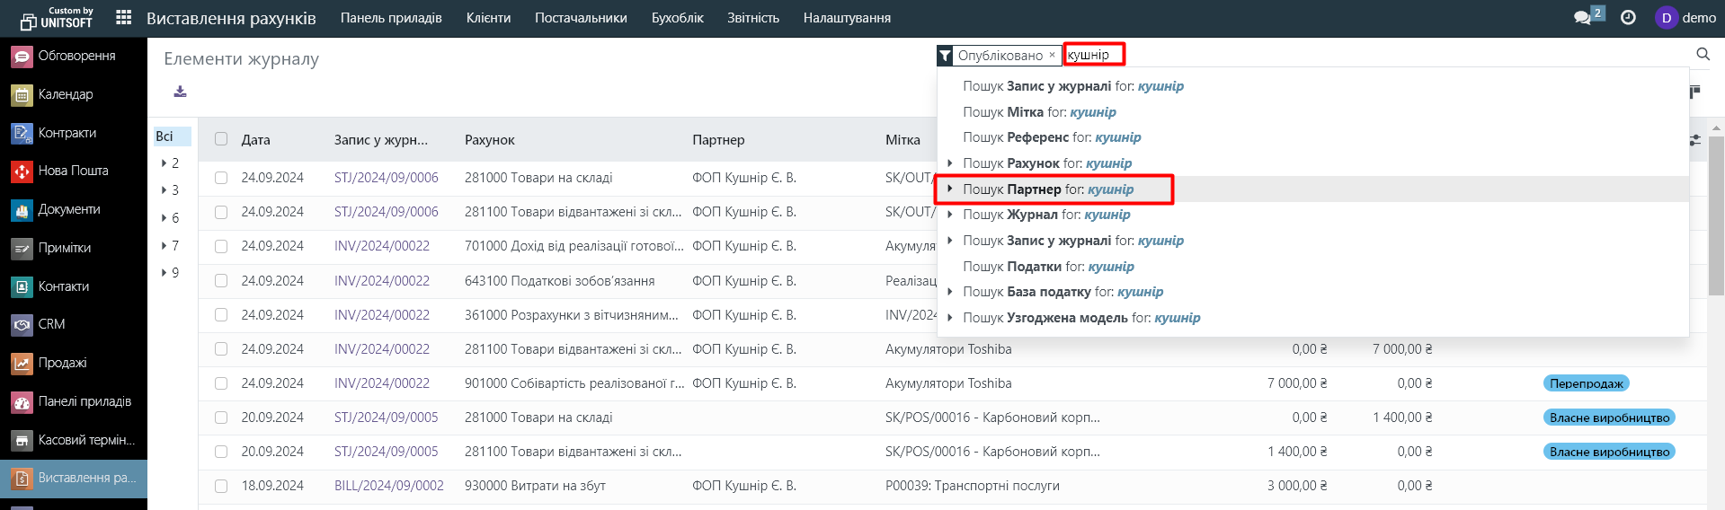1725x510 pixels.
Task: Open the Звітність menu
Action: point(752,18)
